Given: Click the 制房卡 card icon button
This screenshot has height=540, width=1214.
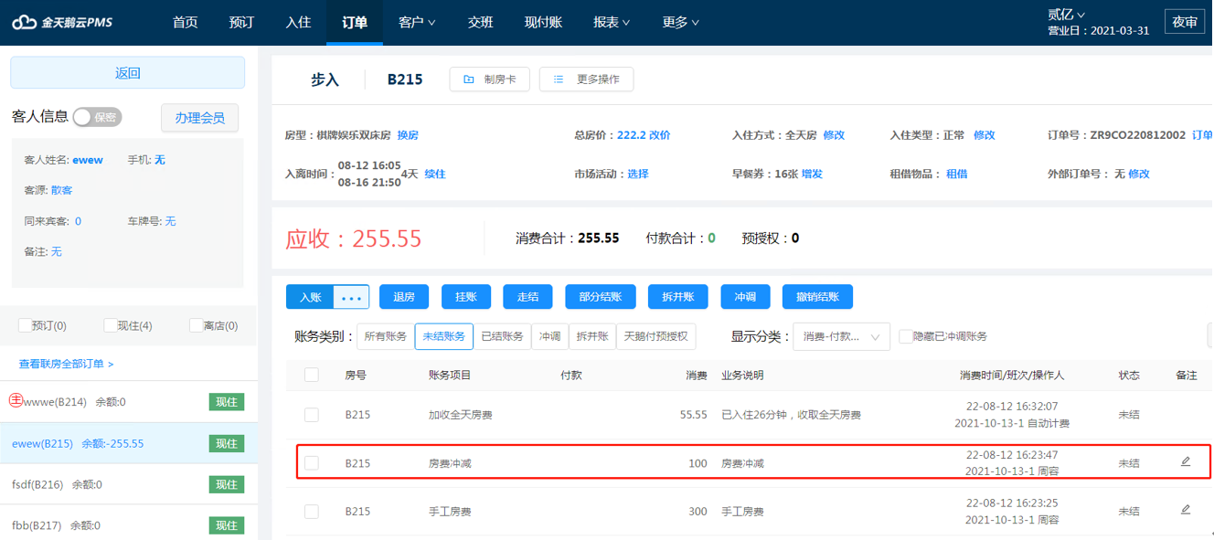Looking at the screenshot, I should pos(490,79).
